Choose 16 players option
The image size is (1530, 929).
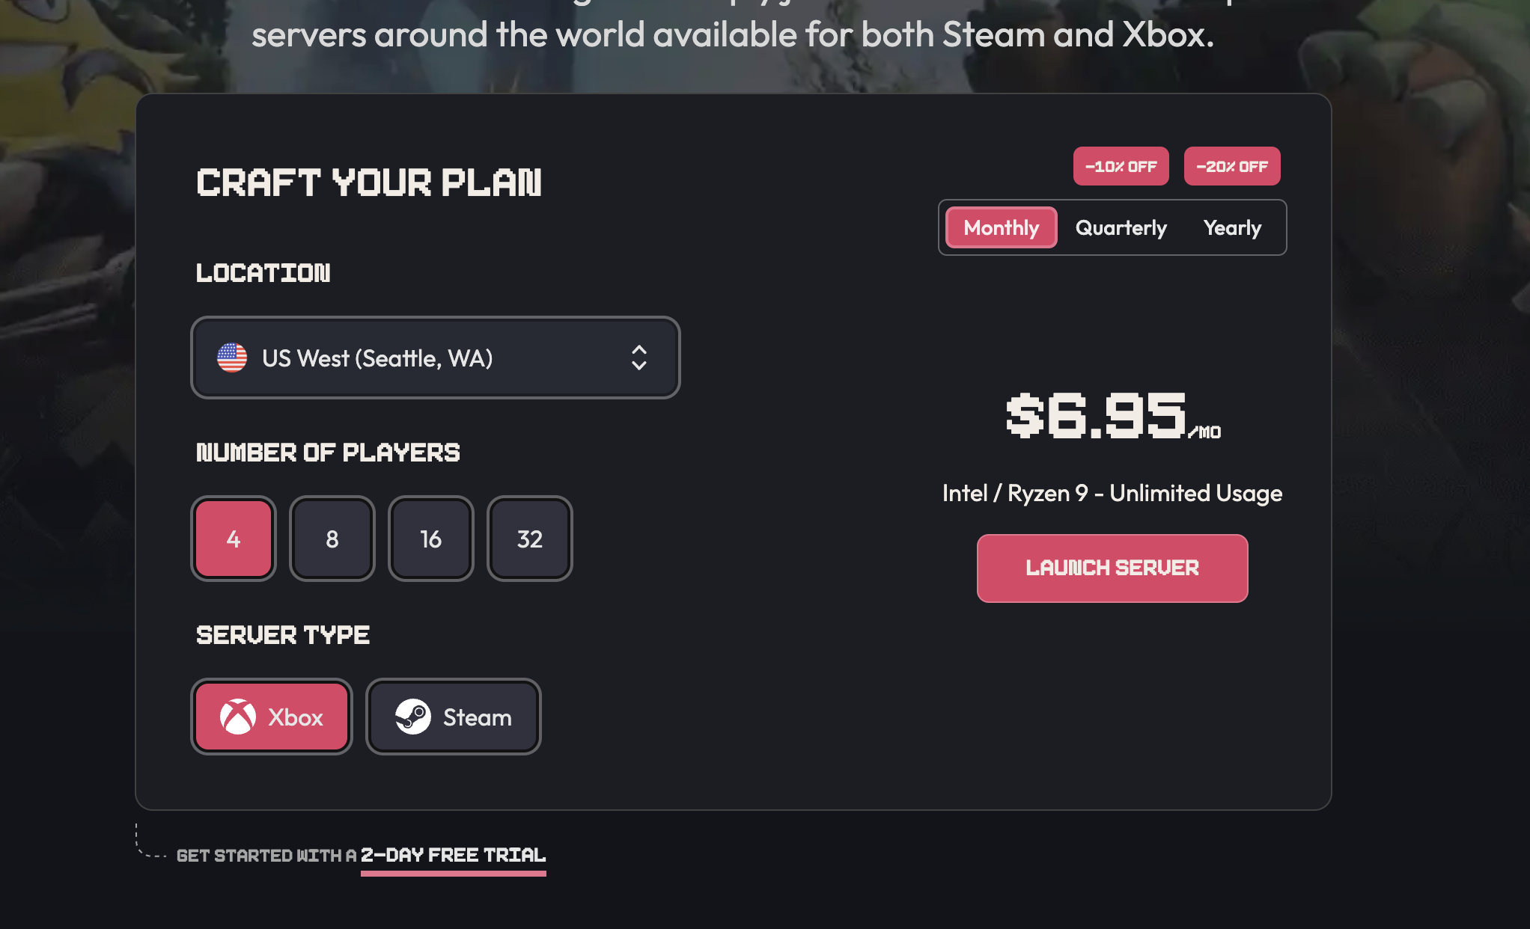point(431,539)
